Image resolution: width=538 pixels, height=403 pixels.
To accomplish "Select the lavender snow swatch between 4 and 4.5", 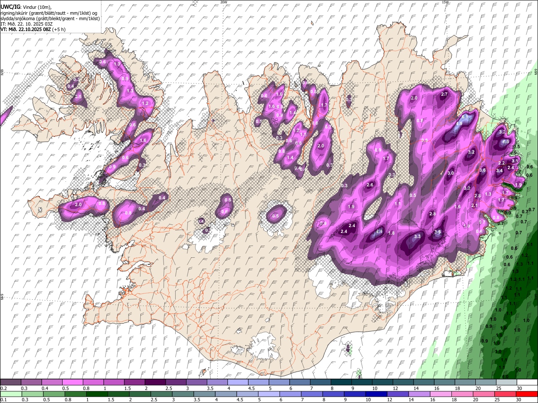I will pyautogui.click(x=237, y=382).
